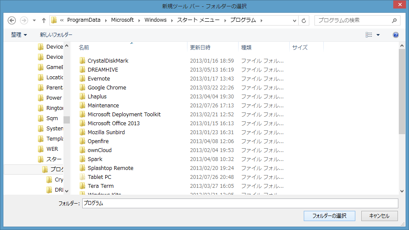Open Help with the question mark icon
The height and width of the screenshot is (230, 409).
point(396,34)
